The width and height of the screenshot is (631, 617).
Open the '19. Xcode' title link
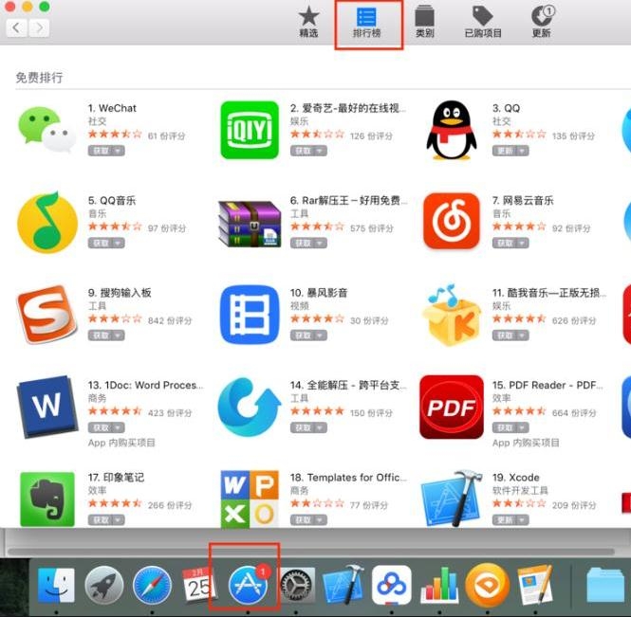coord(516,478)
